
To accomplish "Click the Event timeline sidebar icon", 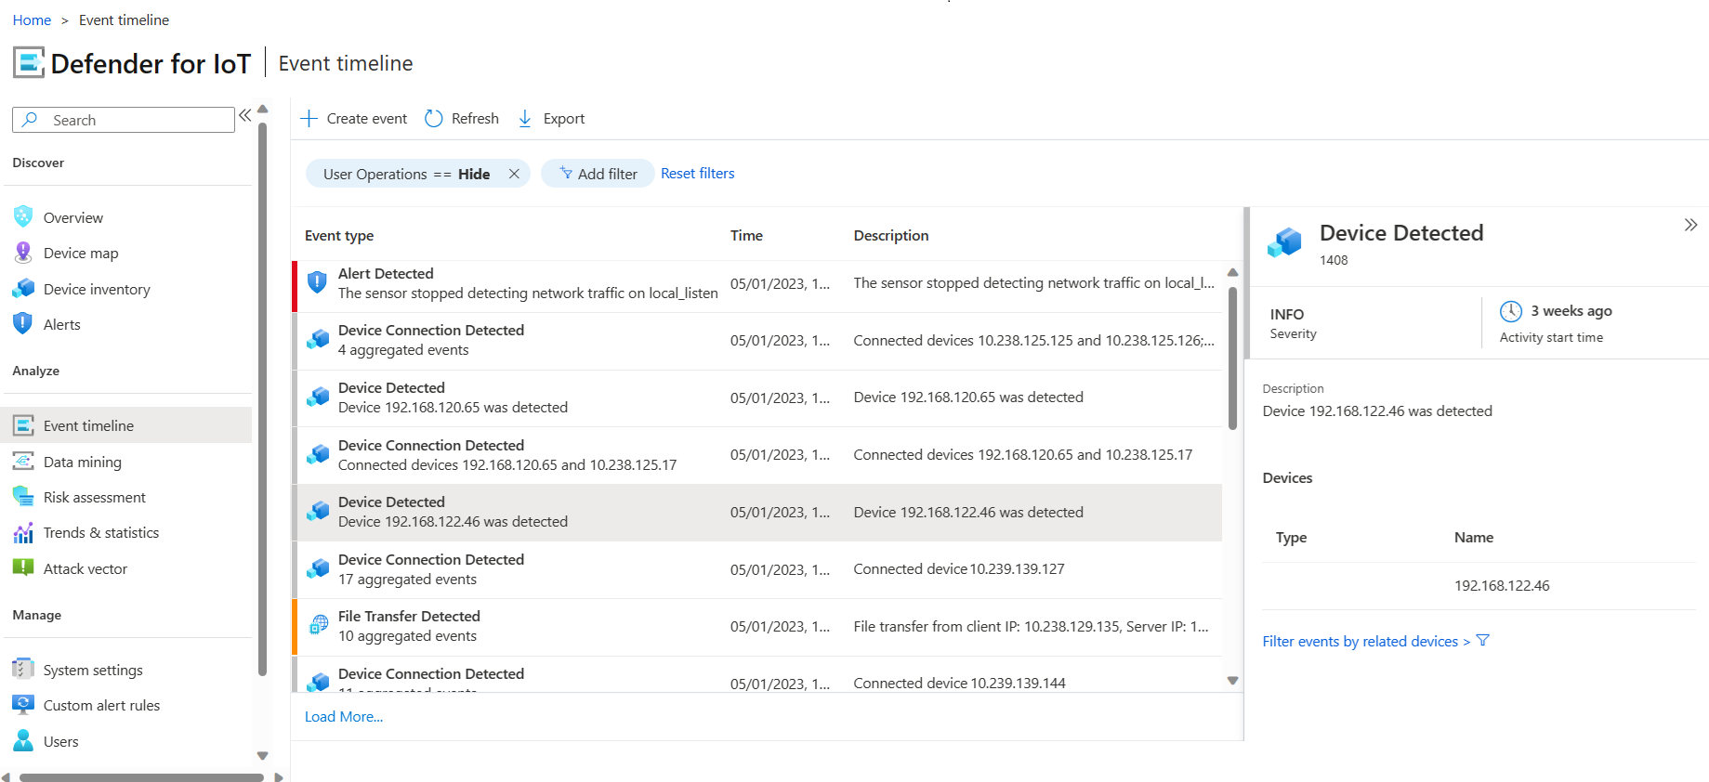I will tap(23, 425).
